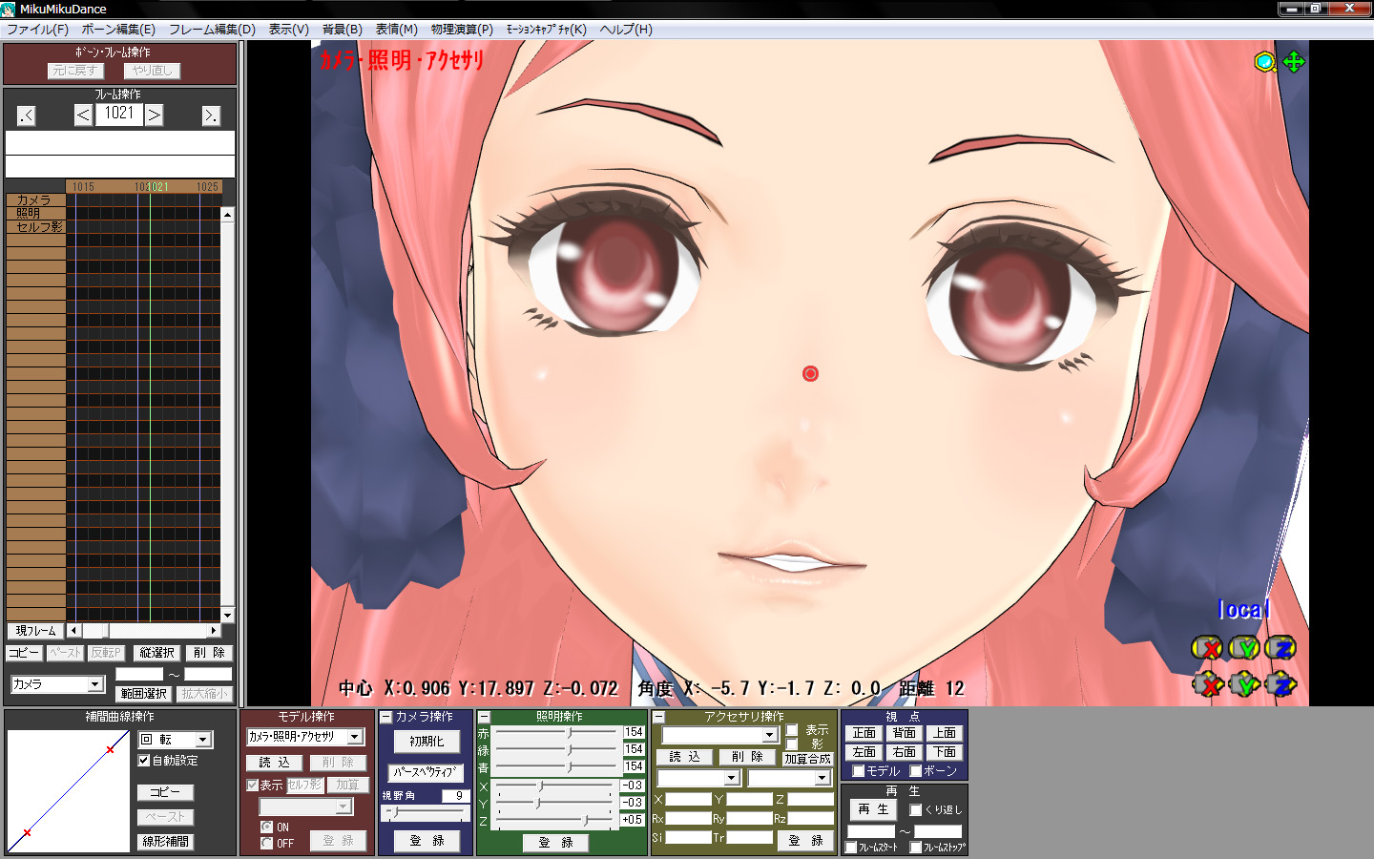
Task: Select the 照明 row in the timeline
Action: tap(35, 213)
